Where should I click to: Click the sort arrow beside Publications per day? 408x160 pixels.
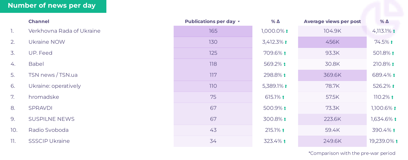click(239, 22)
